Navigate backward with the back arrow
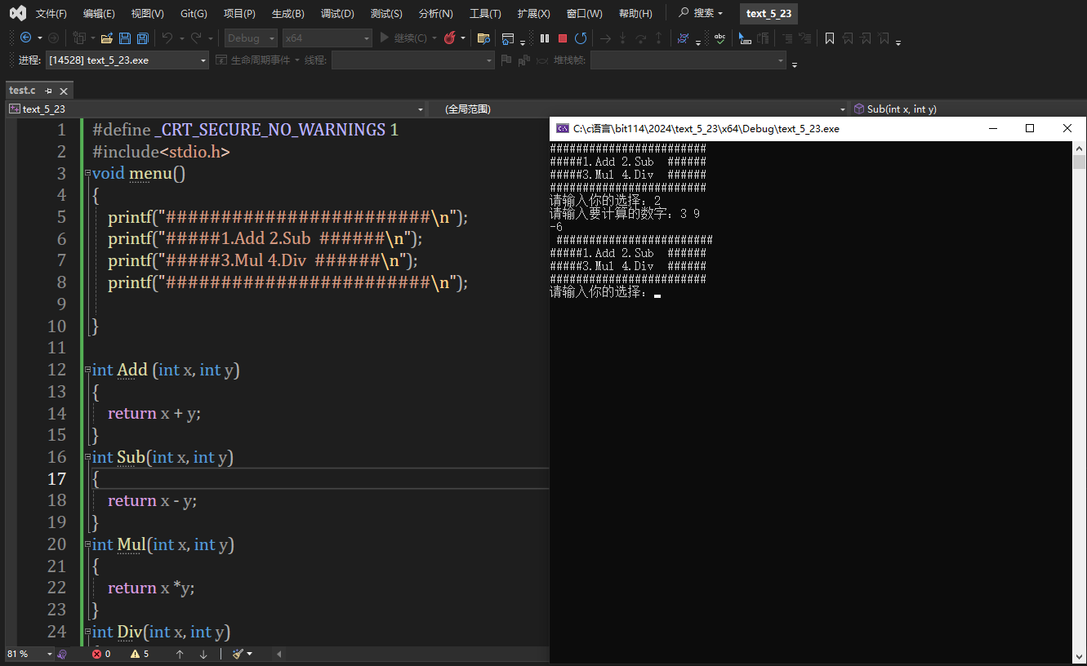This screenshot has height=666, width=1087. click(25, 38)
